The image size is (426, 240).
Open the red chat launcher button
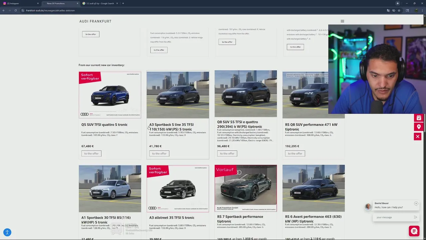click(414, 231)
